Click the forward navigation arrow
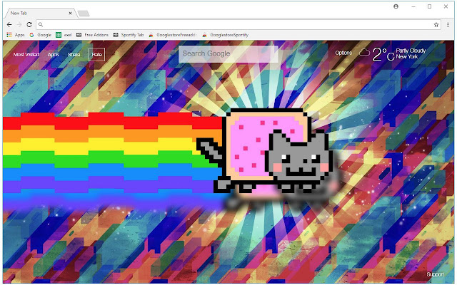This screenshot has width=457, height=285. pos(19,25)
